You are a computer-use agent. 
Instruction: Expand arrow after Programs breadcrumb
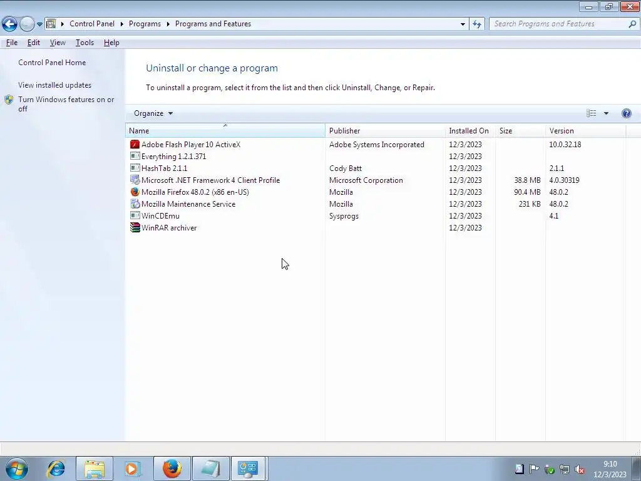click(168, 24)
